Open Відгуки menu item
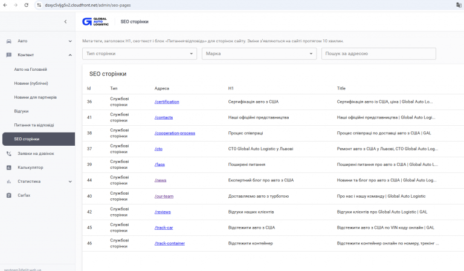Screen dimensions: 464x271 [x=21, y=111]
